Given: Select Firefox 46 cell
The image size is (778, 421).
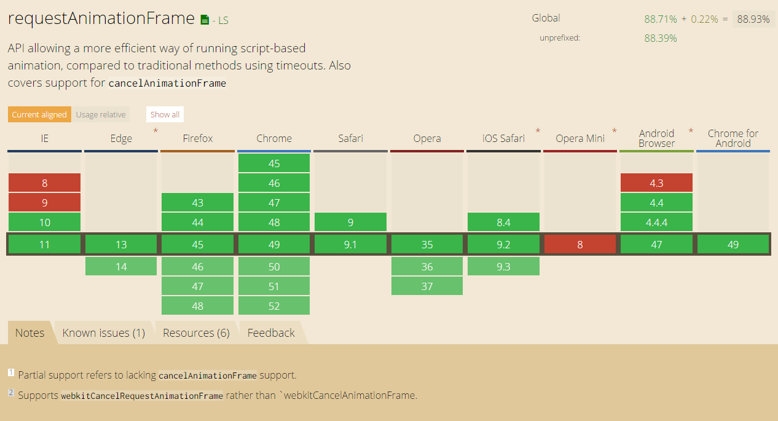Looking at the screenshot, I should [x=198, y=267].
